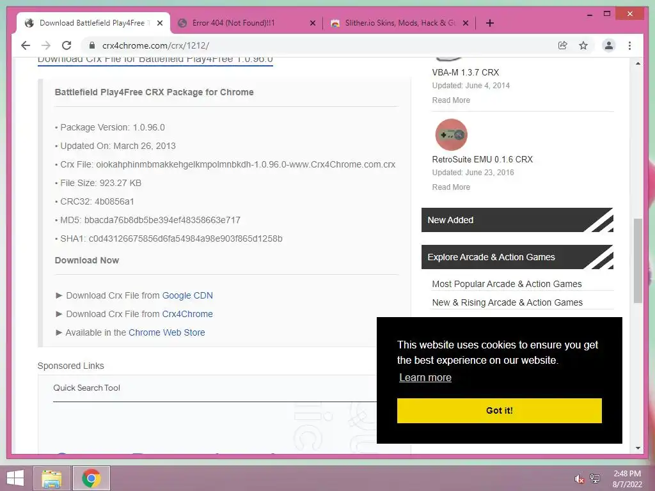Click the muted volume tray icon

tap(579, 479)
